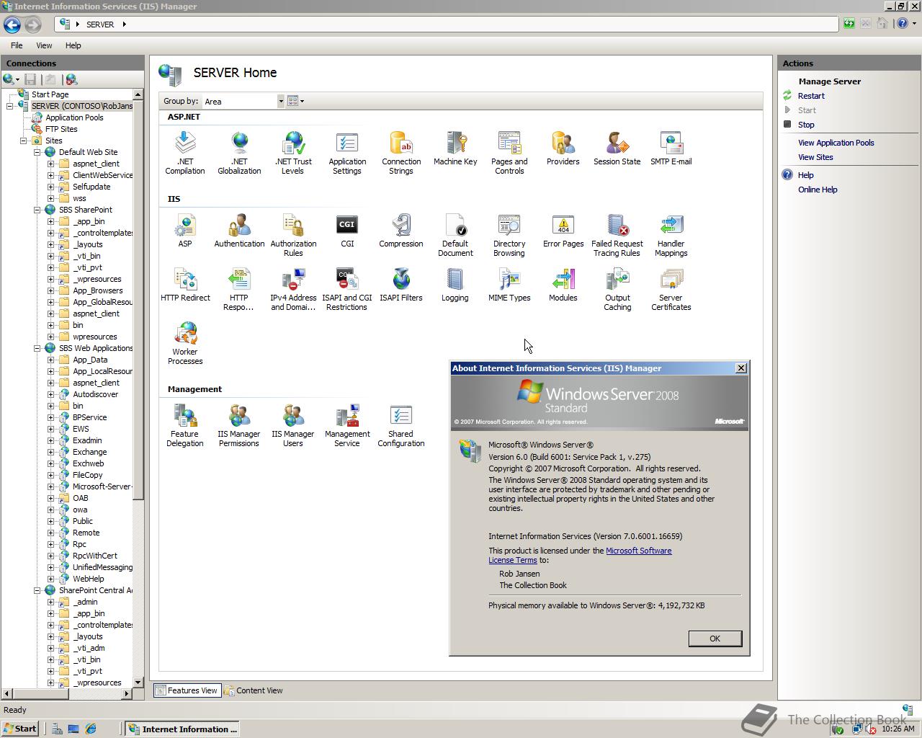
Task: Open IIS Manager Users
Action: 293,425
